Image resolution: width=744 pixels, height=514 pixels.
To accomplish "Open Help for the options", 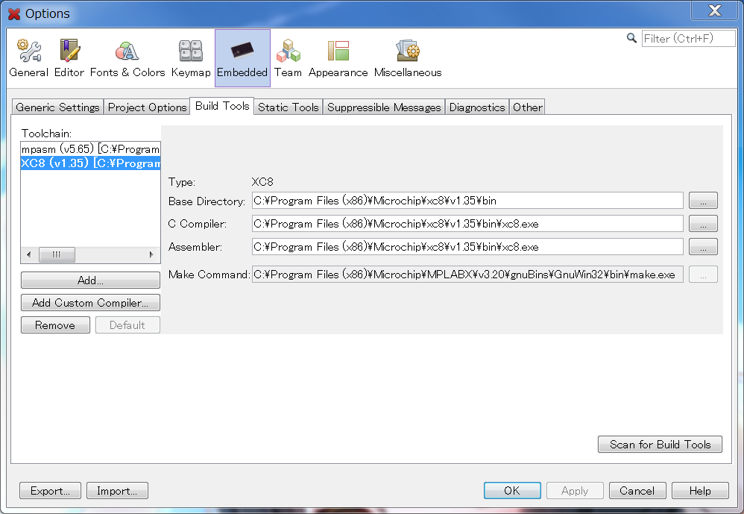I will 700,491.
